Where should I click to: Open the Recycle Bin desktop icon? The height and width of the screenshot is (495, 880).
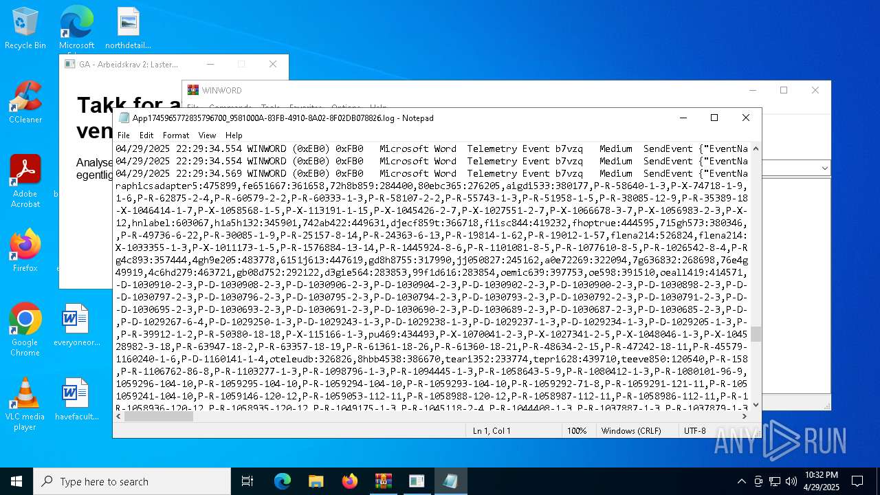(25, 29)
